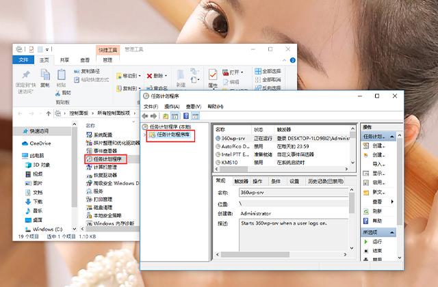
Task: Click the 触发器 column header in task list
Action: click(284, 129)
